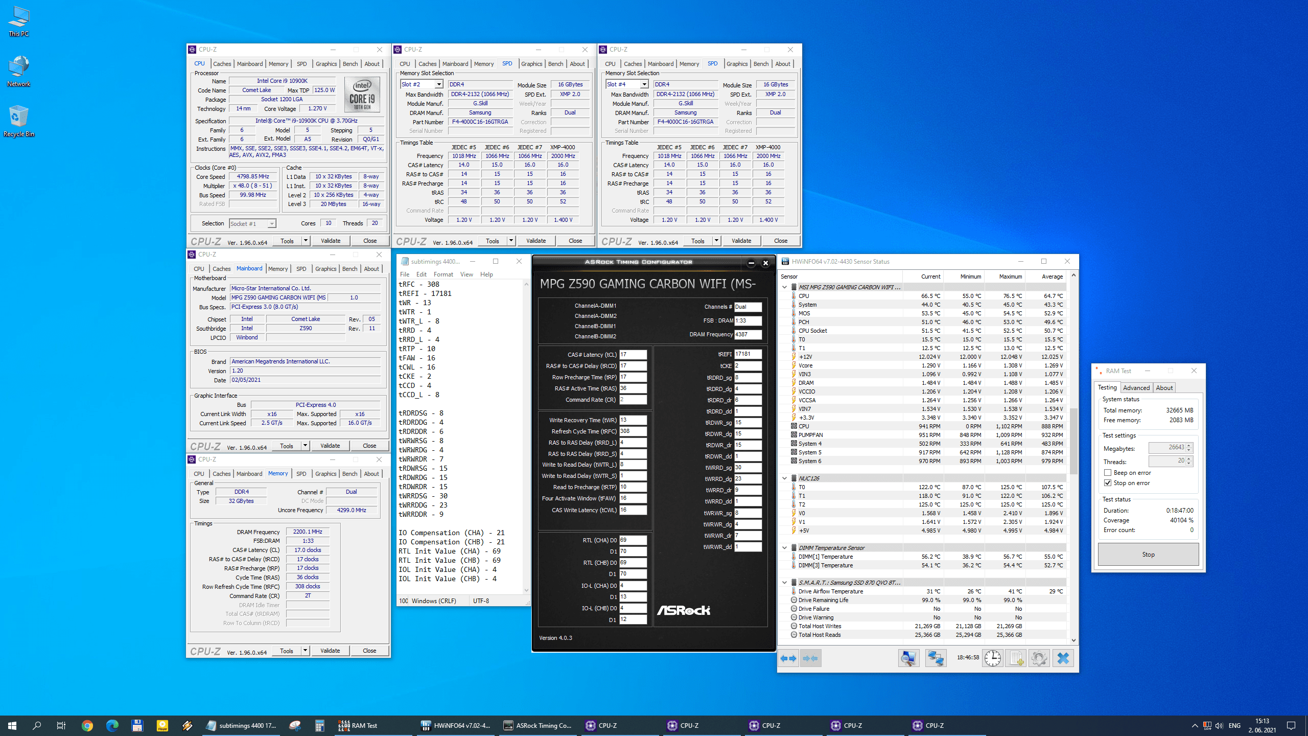Viewport: 1308px width, 736px height.
Task: Open HWiNFO sensor settings gear
Action: click(1039, 658)
